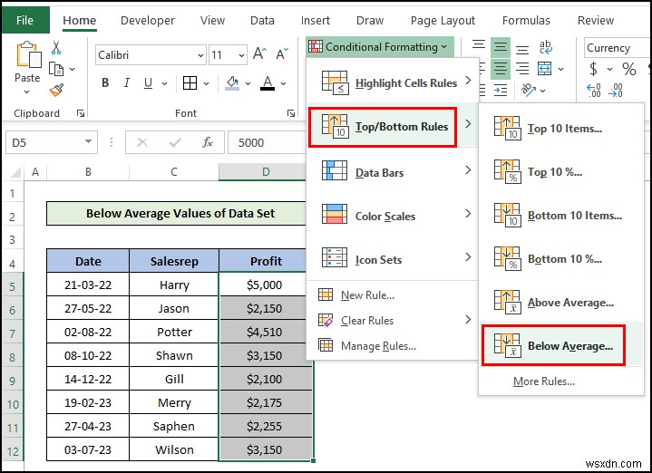Open the Font dialog launcher
Viewport: 652px width, 473px height.
(291, 113)
